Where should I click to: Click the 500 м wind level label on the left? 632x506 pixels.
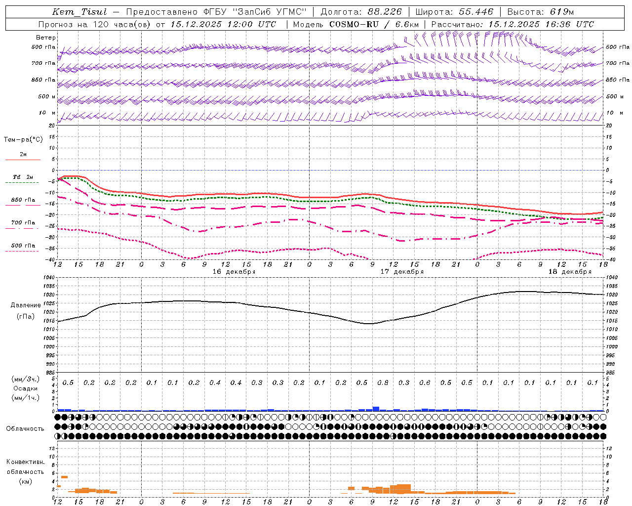(x=47, y=96)
